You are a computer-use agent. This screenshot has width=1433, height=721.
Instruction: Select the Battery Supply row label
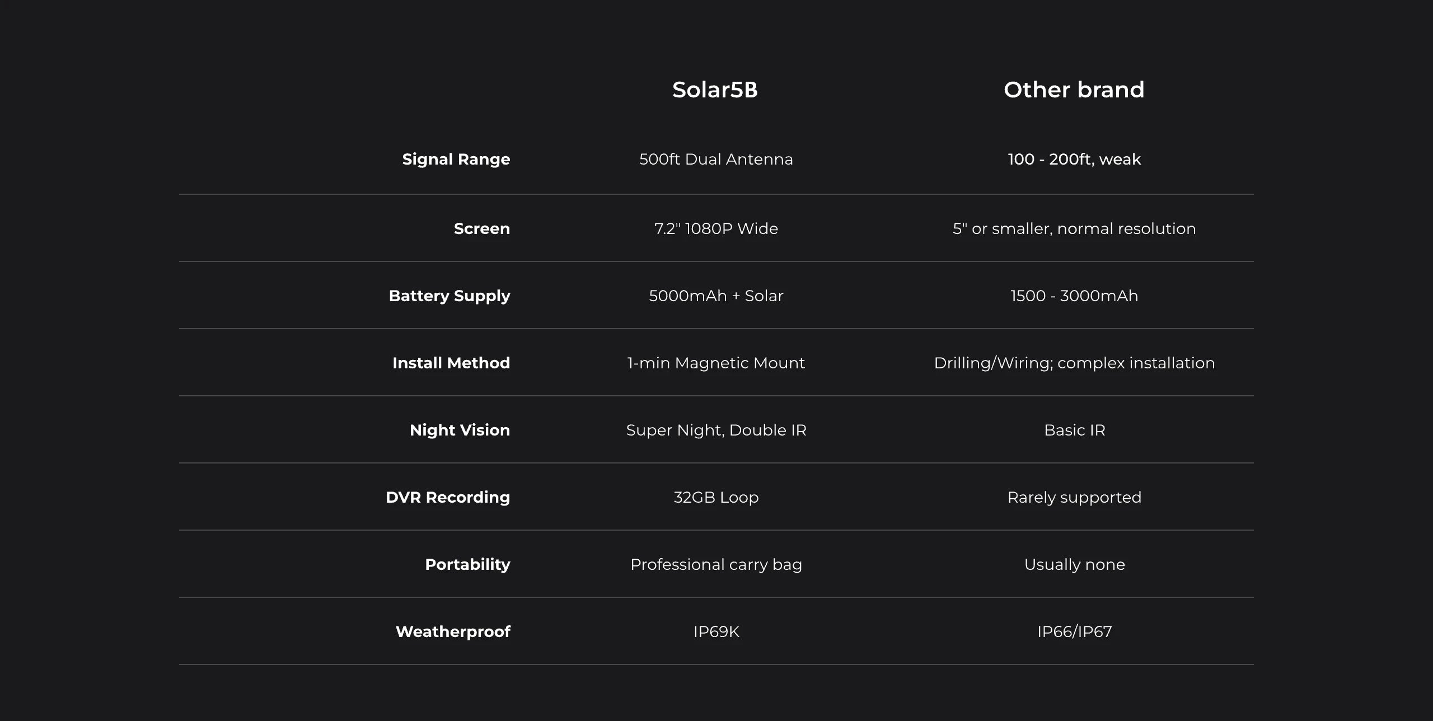click(x=449, y=296)
